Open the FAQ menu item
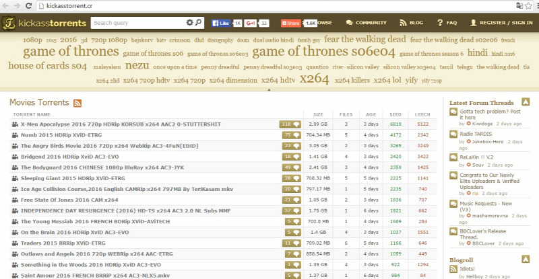This screenshot has width=539, height=279. click(447, 23)
